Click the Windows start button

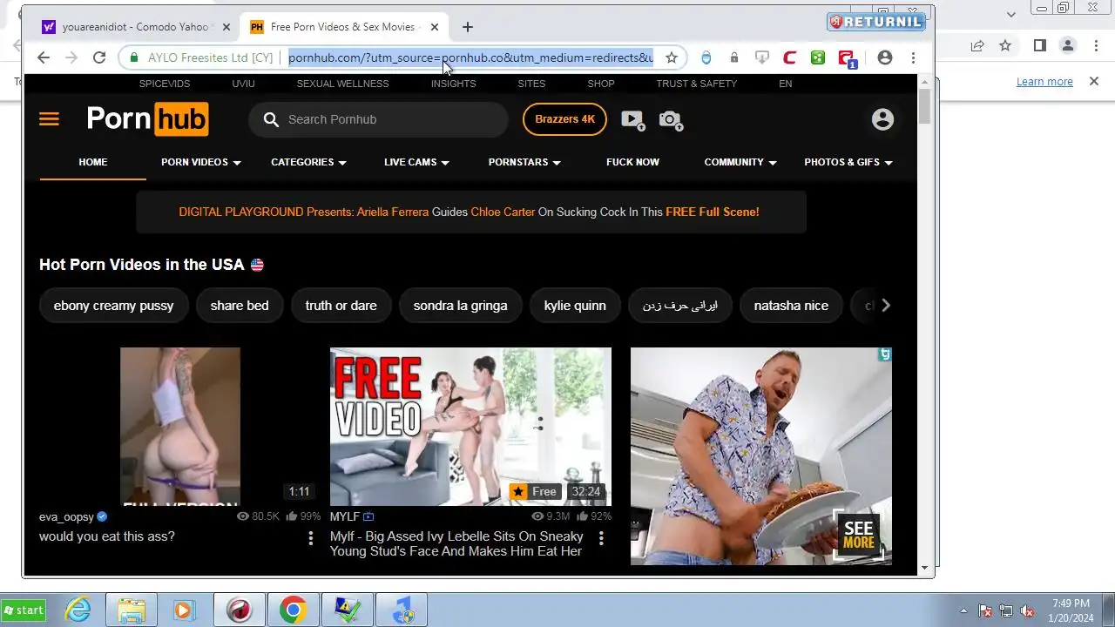click(24, 610)
